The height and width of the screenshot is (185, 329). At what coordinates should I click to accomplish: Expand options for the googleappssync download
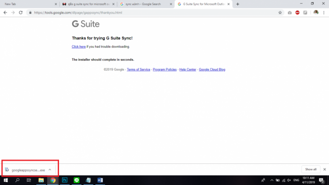click(50, 170)
